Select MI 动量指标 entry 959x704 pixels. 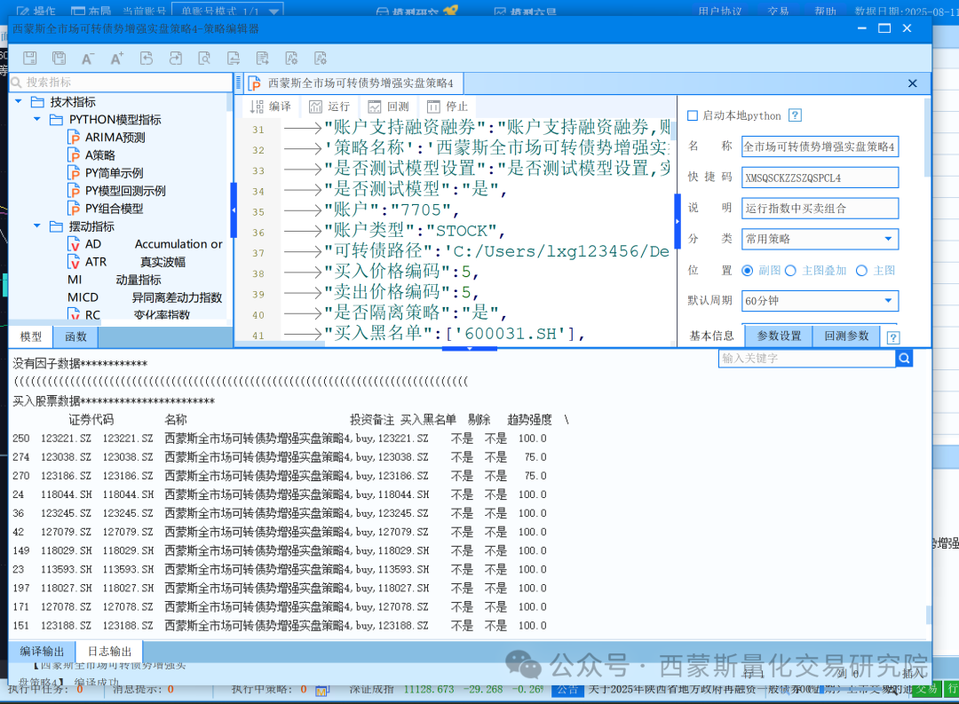115,280
